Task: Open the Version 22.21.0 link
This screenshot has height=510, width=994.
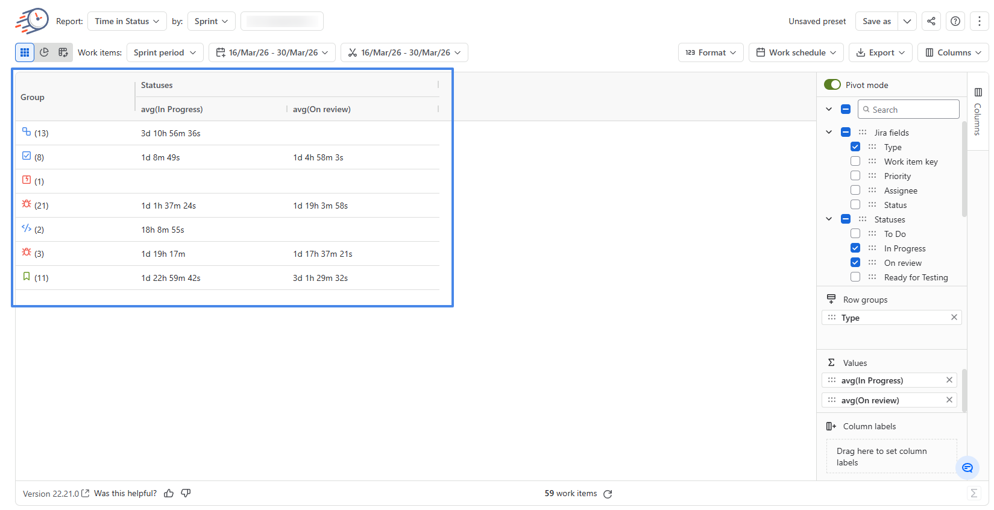Action: click(x=56, y=493)
